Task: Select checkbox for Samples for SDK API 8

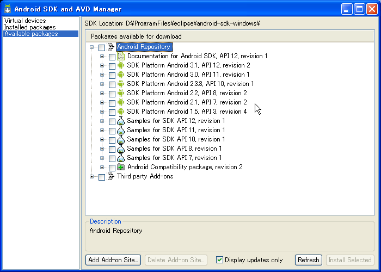Action: (x=112, y=149)
